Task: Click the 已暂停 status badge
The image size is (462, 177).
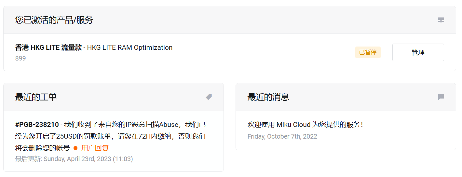Action: [368, 52]
